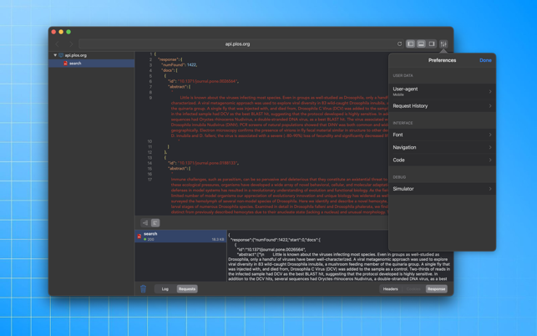Toggle the right sidebar panel
The height and width of the screenshot is (336, 537).
432,44
